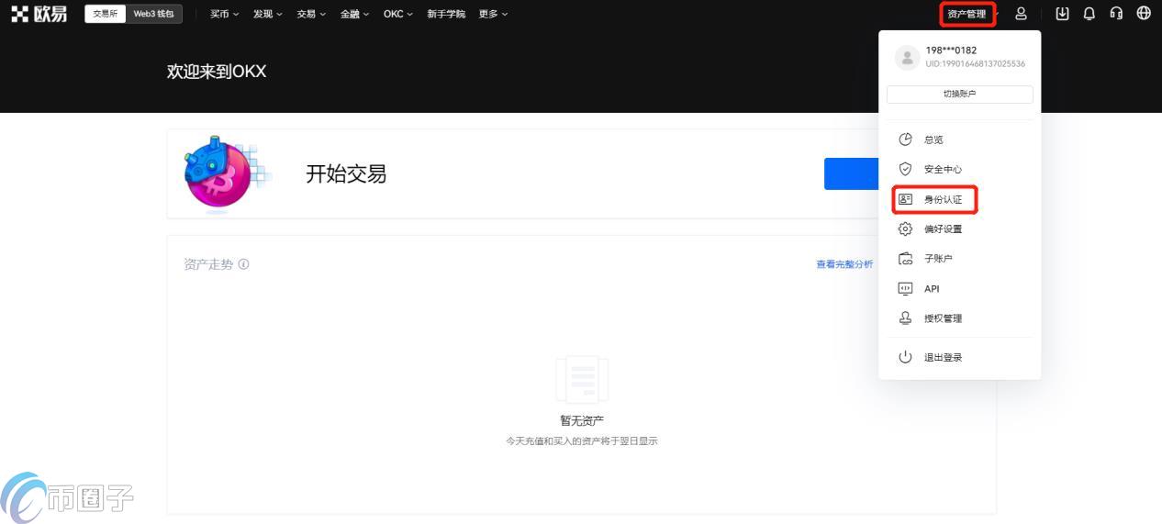Click the UID text in dropdown
The width and height of the screenshot is (1162, 524).
tap(975, 64)
